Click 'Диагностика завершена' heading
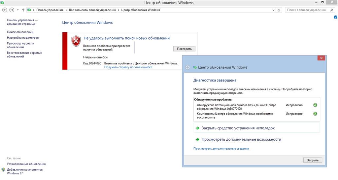 [215, 80]
